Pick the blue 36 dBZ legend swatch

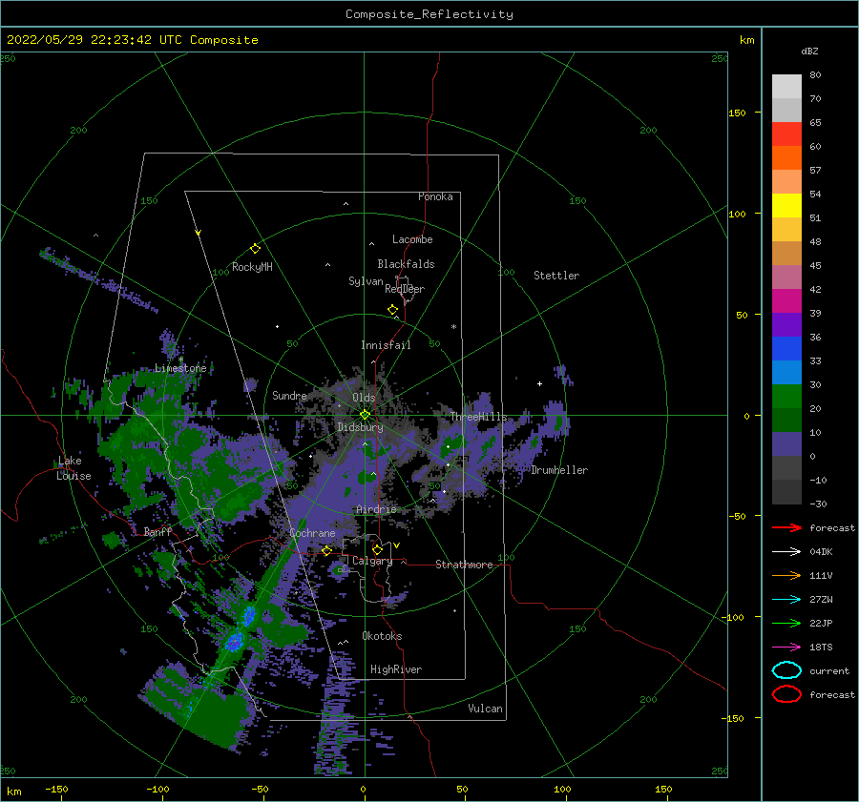pyautogui.click(x=786, y=349)
